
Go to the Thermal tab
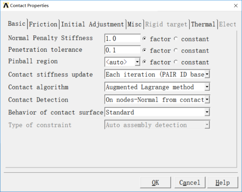(x=203, y=24)
